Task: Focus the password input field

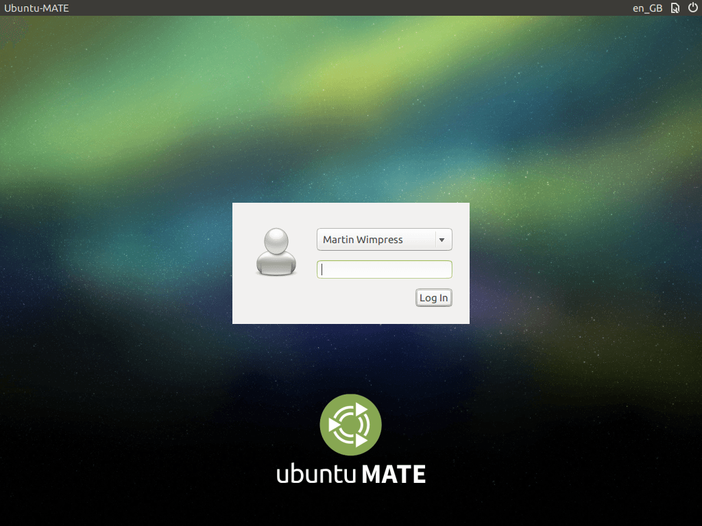Action: [x=384, y=269]
